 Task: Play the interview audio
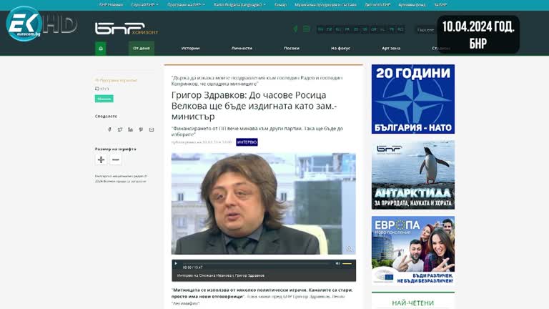pyautogui.click(x=176, y=263)
